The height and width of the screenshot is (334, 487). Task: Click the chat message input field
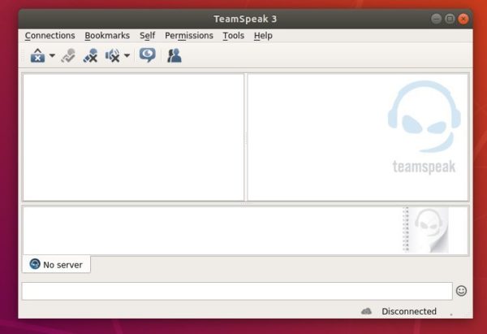(237, 291)
